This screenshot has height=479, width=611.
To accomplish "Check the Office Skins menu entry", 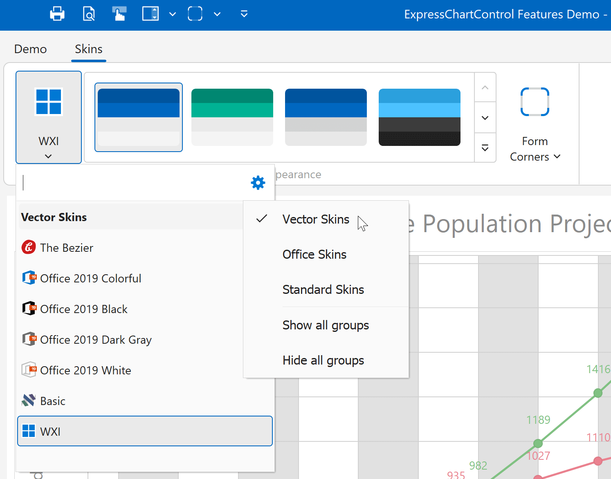I will pos(314,254).
